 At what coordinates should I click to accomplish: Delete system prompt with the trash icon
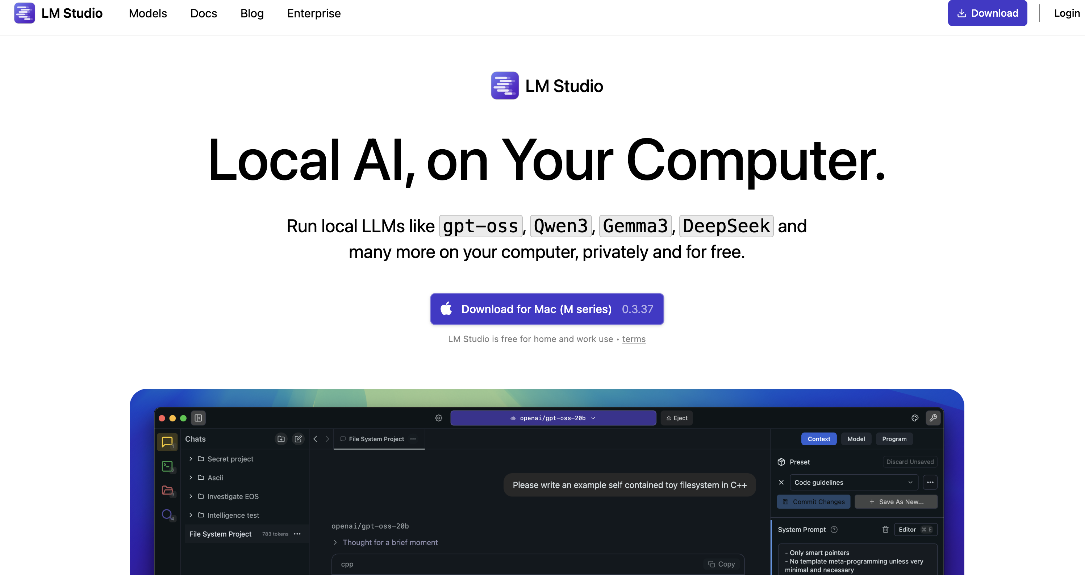click(885, 529)
